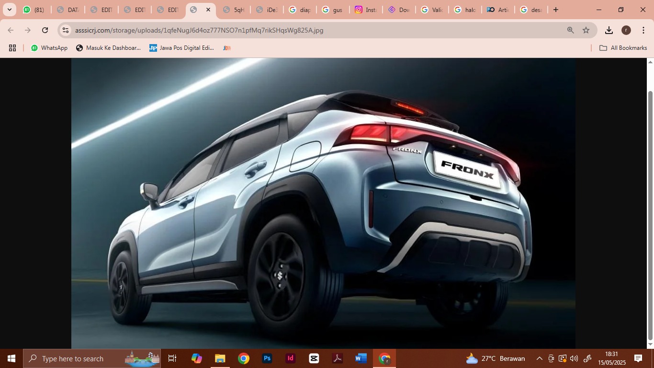Switch to the 'Dow' tab

pyautogui.click(x=400, y=10)
